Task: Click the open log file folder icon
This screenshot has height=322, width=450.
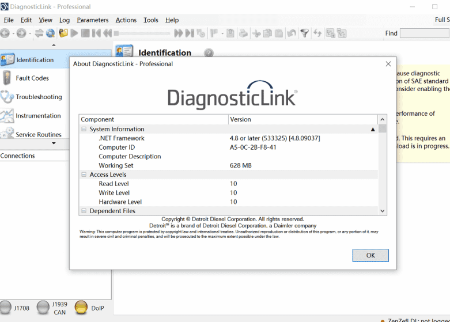Action: [63, 33]
